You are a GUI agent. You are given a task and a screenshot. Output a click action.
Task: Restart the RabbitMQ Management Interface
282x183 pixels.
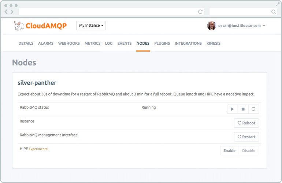[246, 137]
